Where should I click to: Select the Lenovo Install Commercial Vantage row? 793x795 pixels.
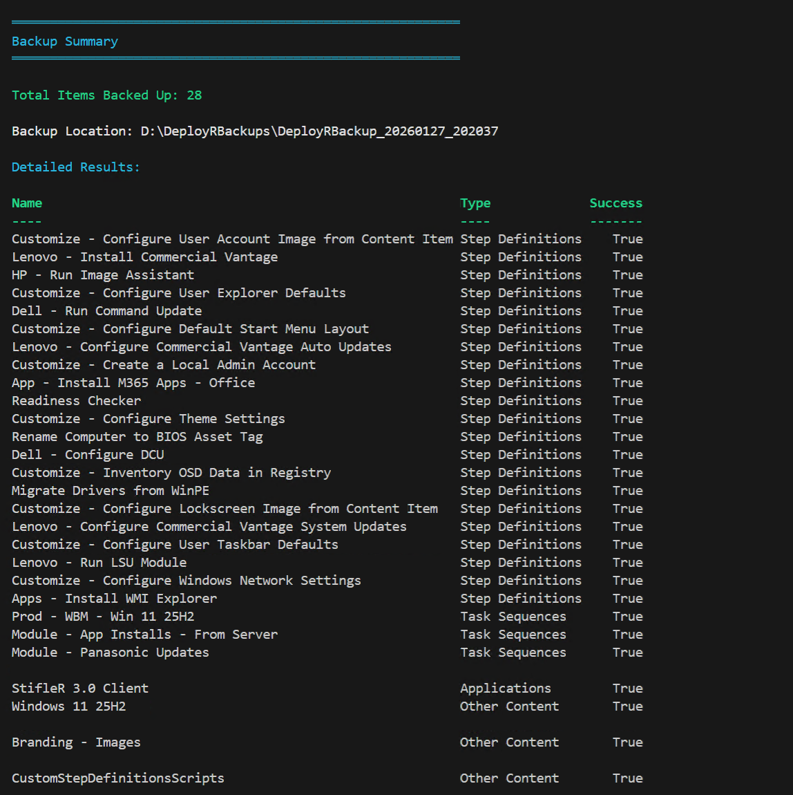click(x=144, y=257)
